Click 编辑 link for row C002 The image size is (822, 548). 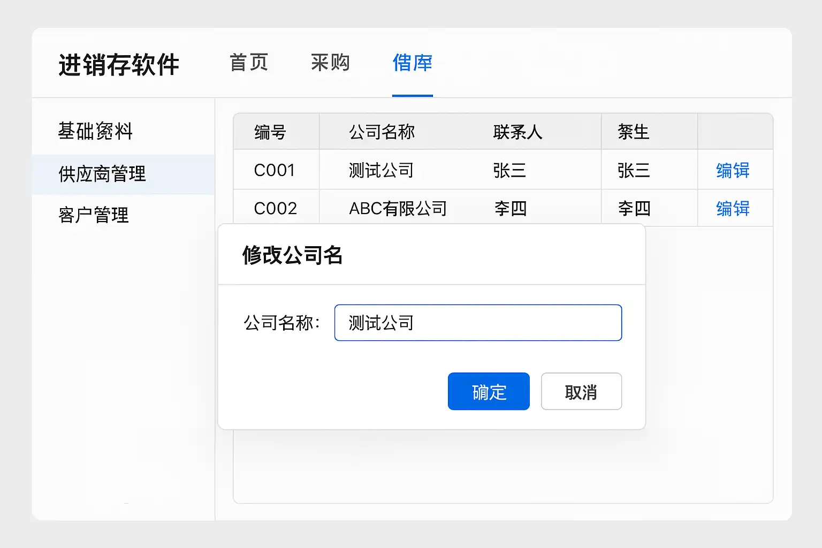coord(733,208)
